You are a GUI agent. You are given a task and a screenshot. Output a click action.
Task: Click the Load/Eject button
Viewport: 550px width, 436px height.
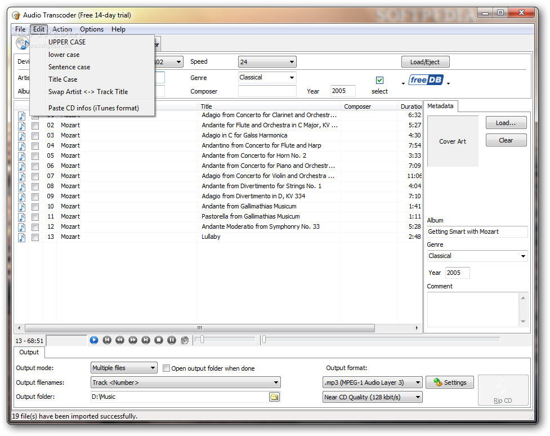[x=425, y=62]
